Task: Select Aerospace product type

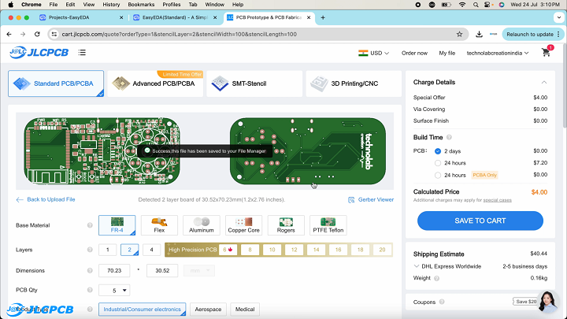Action: pyautogui.click(x=208, y=310)
